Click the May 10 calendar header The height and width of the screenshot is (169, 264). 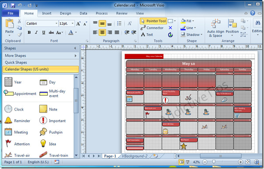189,64
